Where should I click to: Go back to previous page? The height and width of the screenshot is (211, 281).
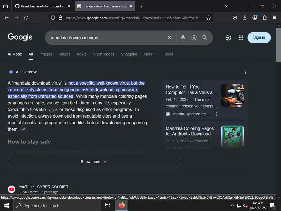pos(7,18)
